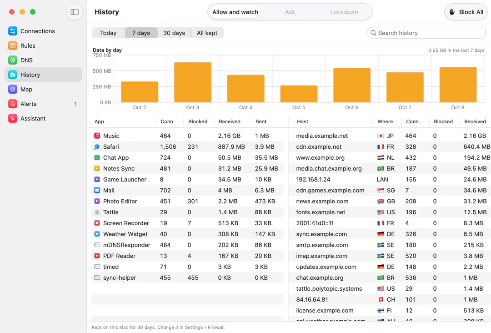Open Map via its purple icon
Image resolution: width=491 pixels, height=333 pixels.
pos(13,89)
